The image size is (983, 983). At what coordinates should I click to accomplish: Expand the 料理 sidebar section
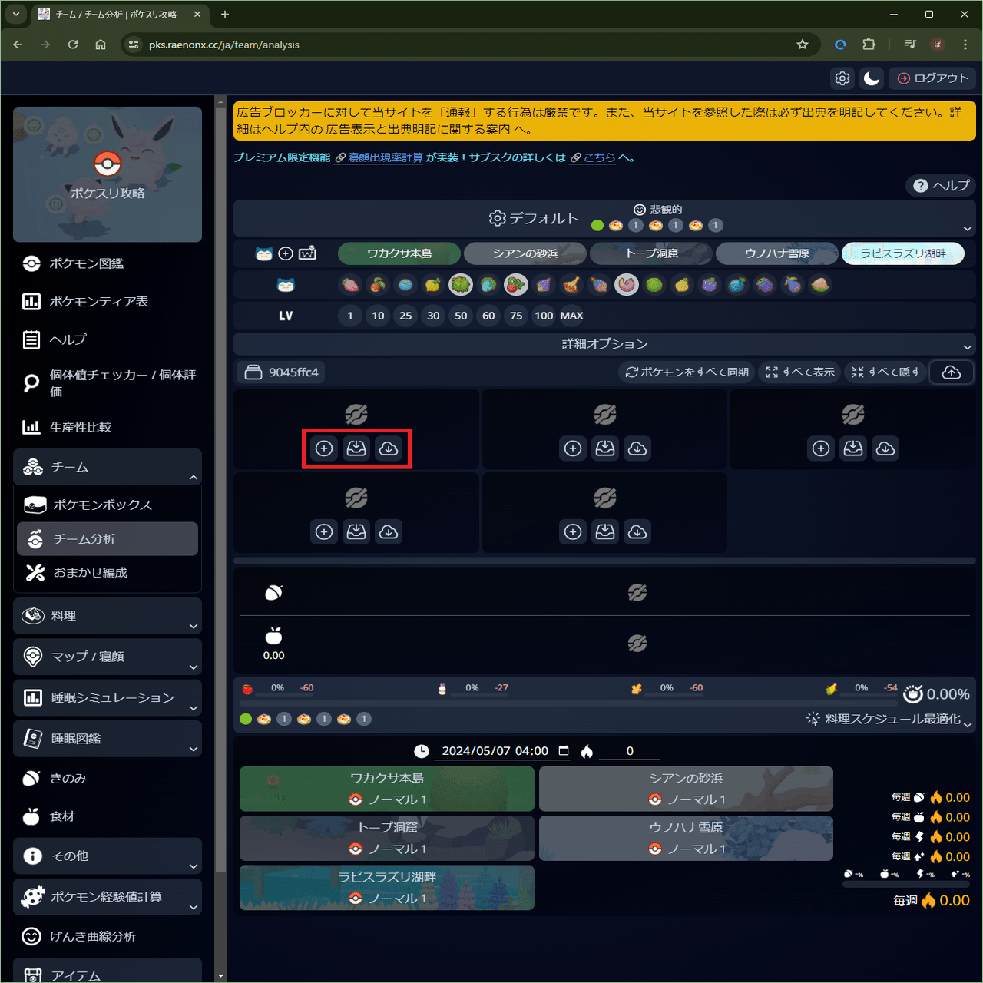[108, 616]
